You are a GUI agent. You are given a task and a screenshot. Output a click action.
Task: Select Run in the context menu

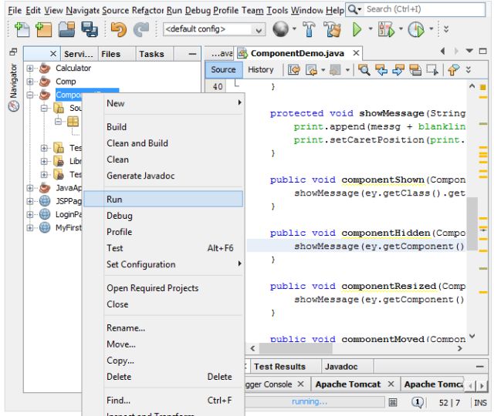[x=164, y=199]
